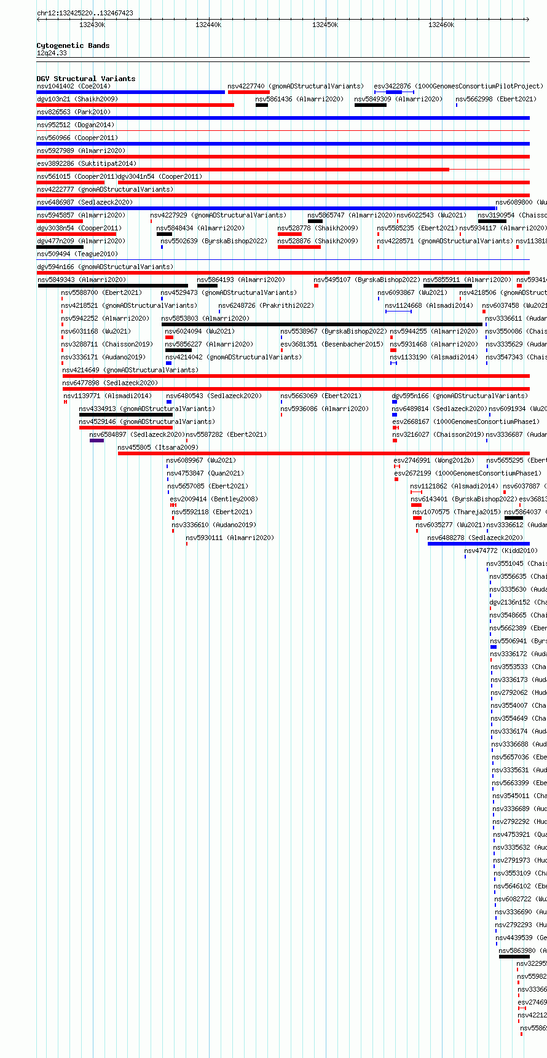Click nsv4334913 gnomAD black bar
Screen dimensions: 547x1058
click(x=126, y=415)
